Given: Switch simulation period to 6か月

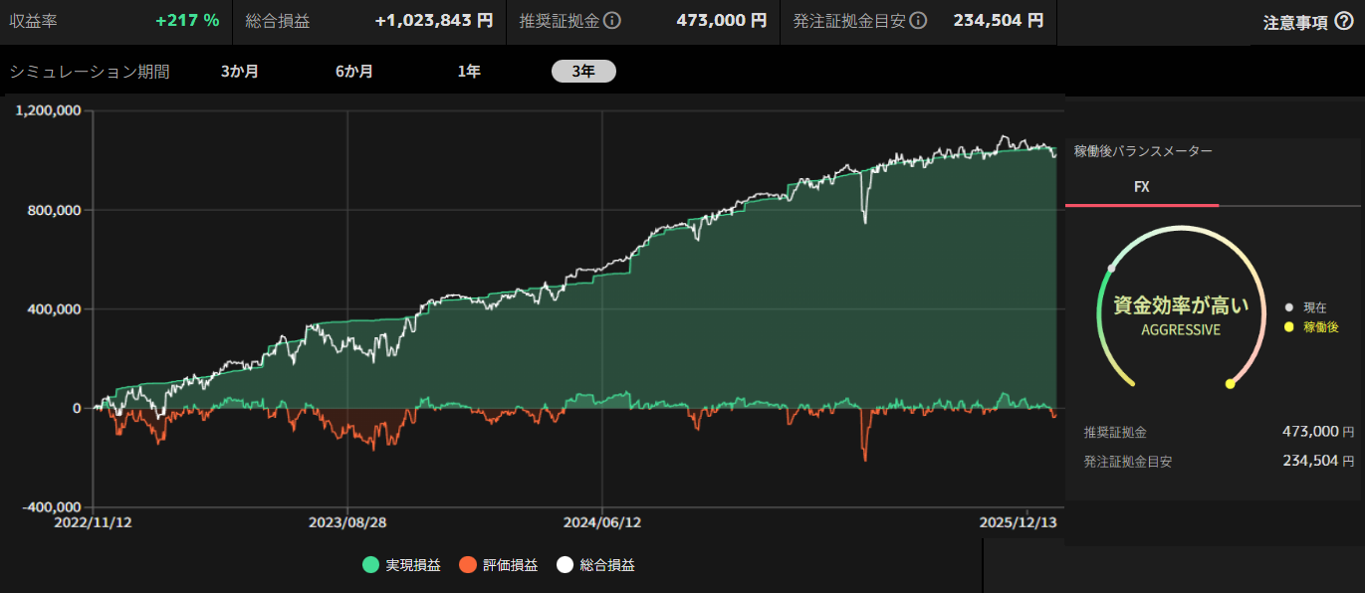Looking at the screenshot, I should click(354, 72).
